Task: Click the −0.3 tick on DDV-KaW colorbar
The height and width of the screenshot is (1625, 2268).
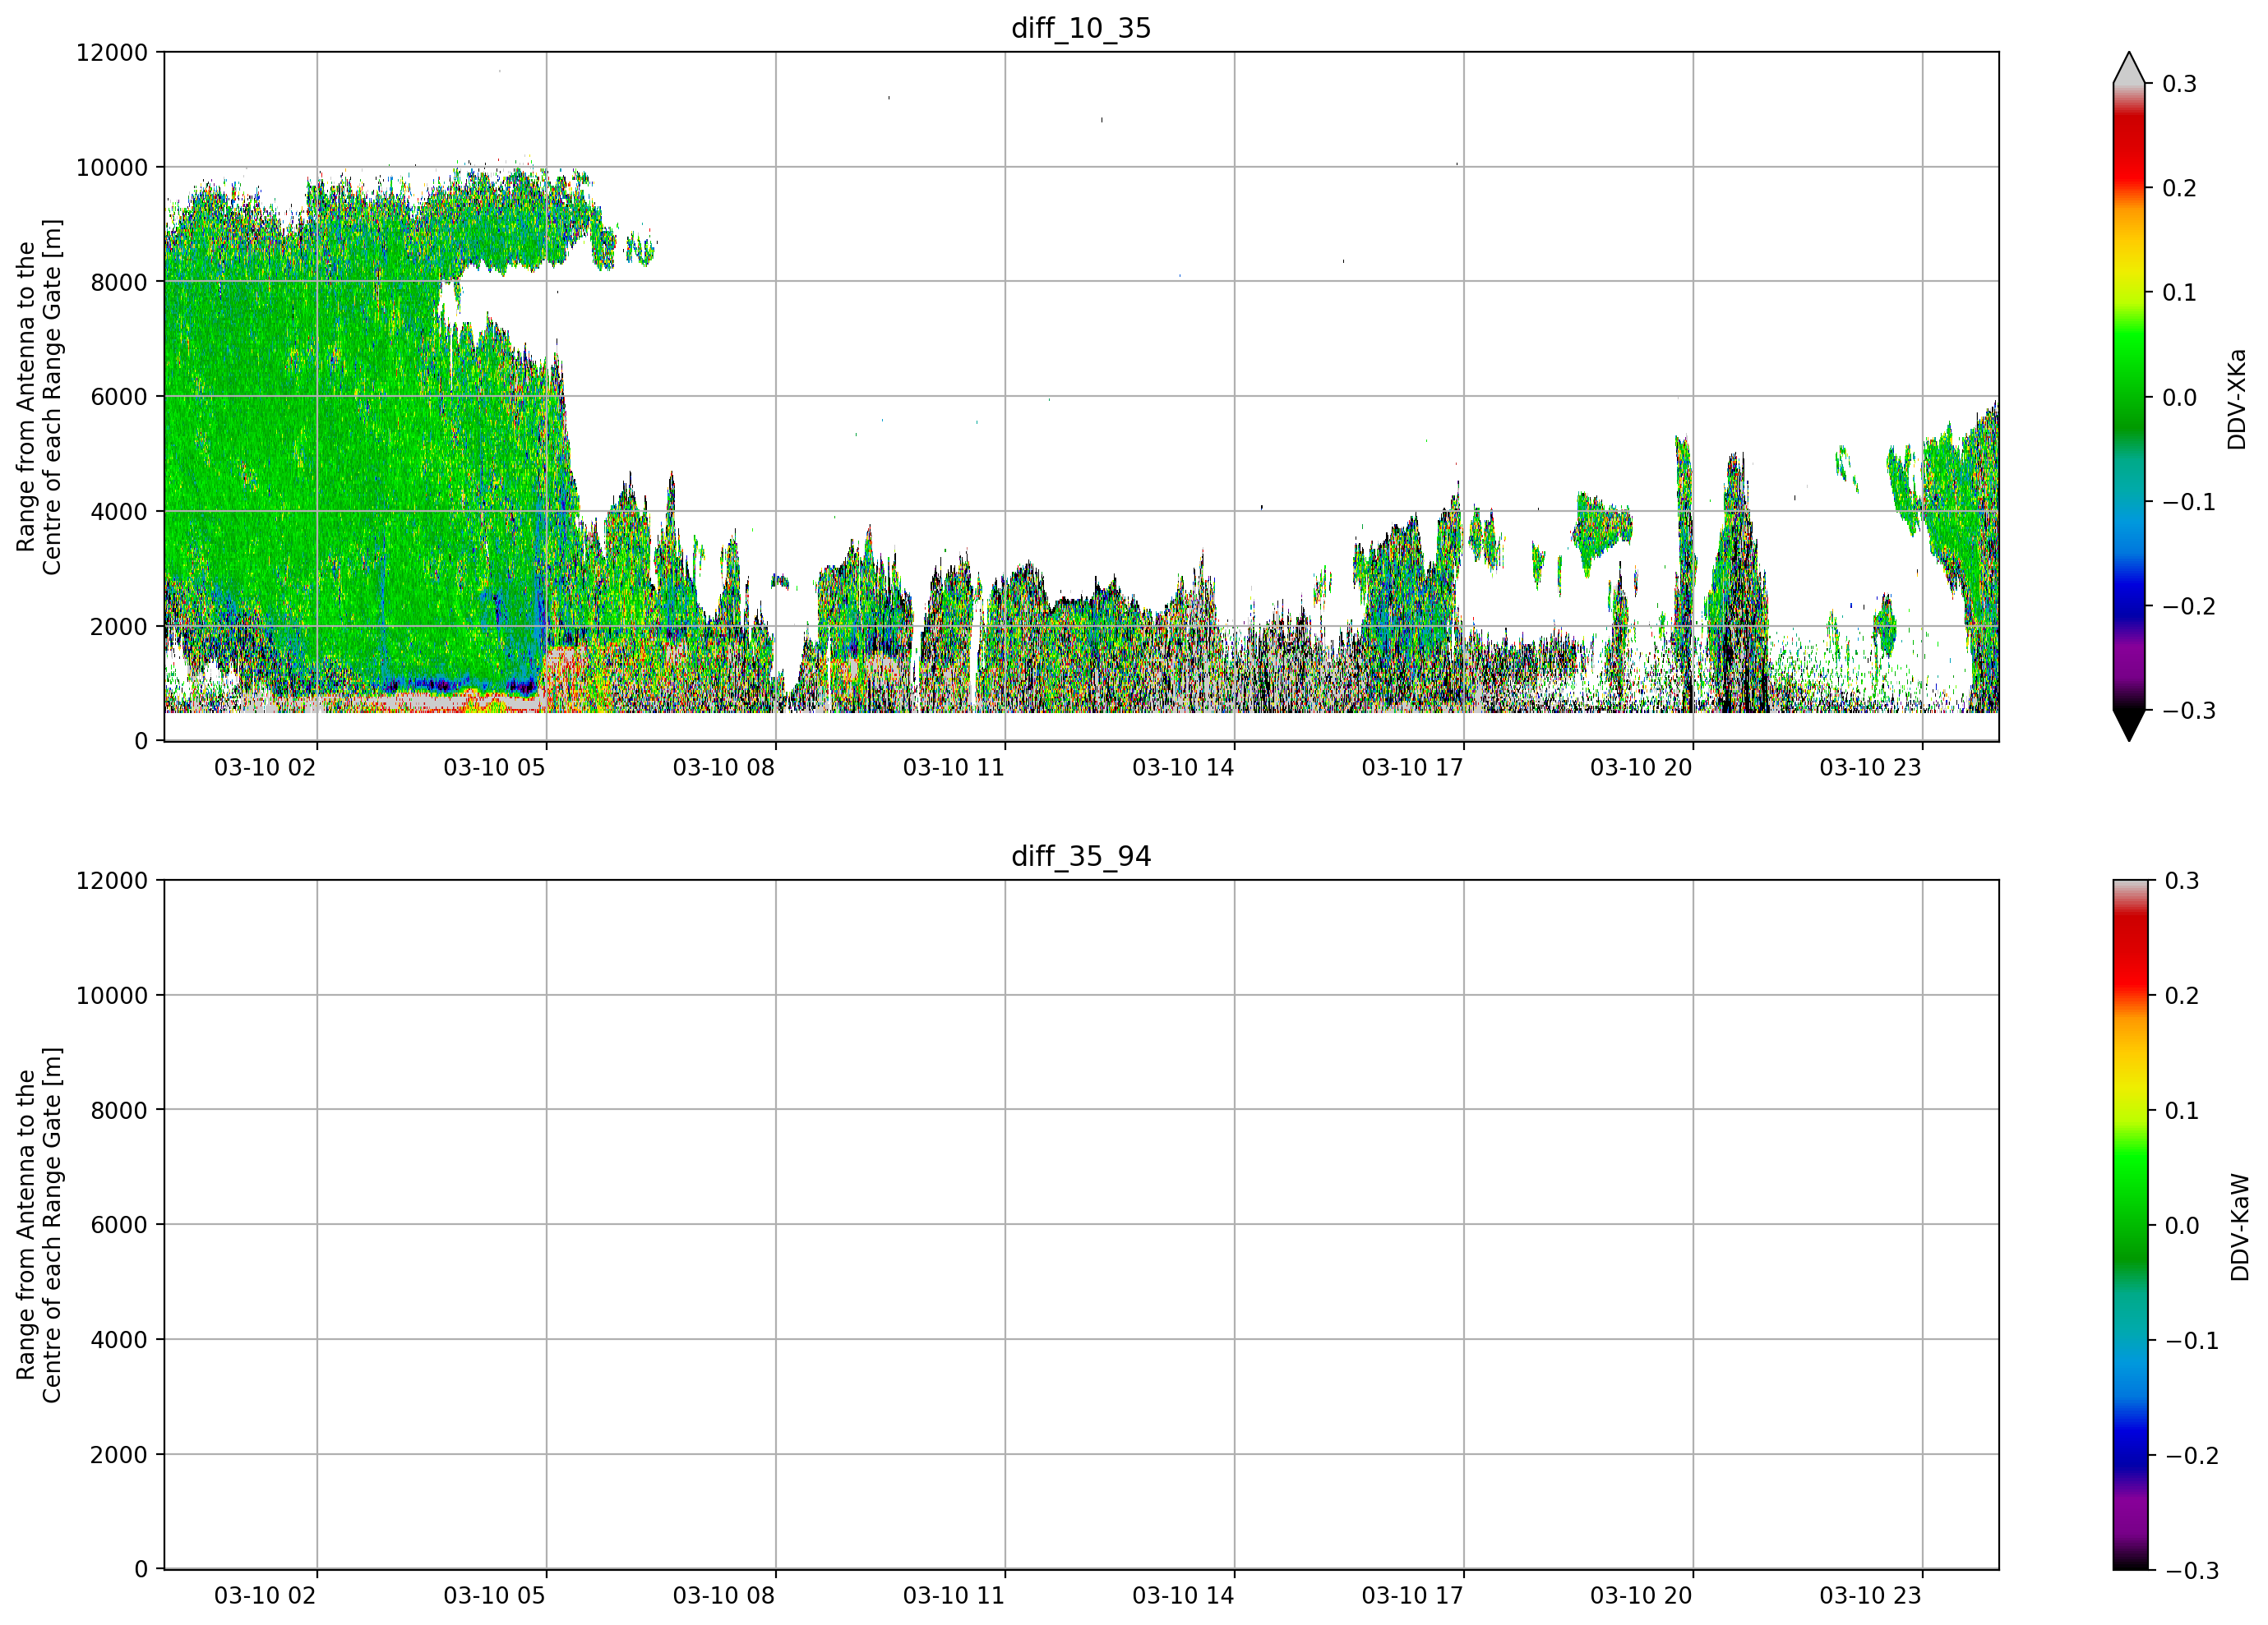Action: tap(2191, 1571)
